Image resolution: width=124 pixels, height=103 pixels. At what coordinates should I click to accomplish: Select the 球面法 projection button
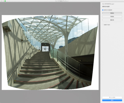tap(112, 13)
